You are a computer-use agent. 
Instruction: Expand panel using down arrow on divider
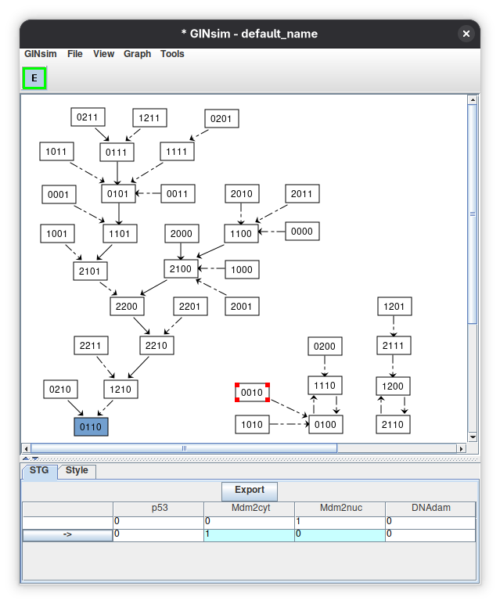[35, 458]
